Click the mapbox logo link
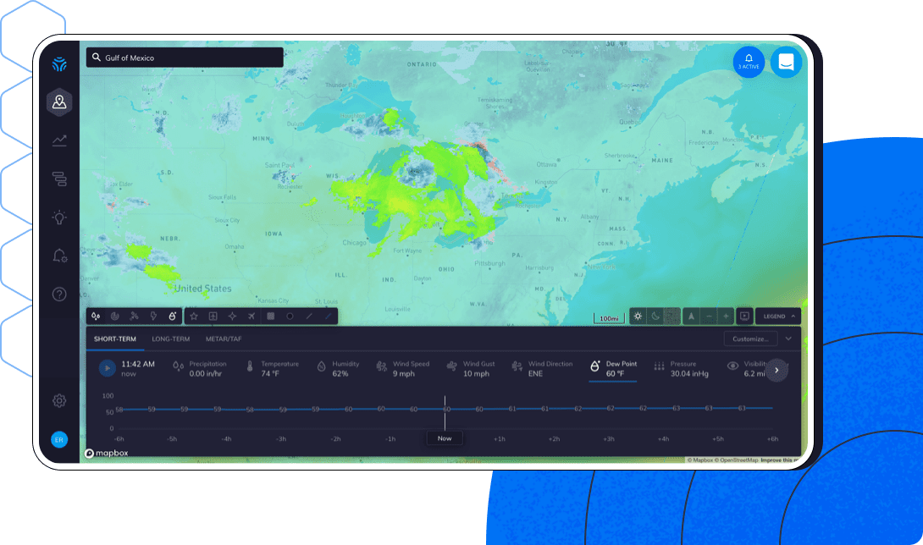 pyautogui.click(x=107, y=454)
